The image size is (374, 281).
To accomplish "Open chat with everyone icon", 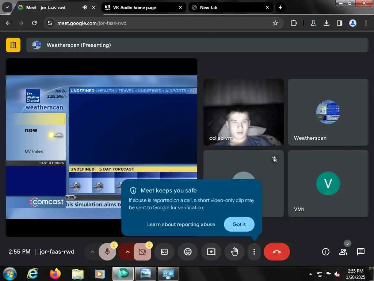I will click(360, 252).
